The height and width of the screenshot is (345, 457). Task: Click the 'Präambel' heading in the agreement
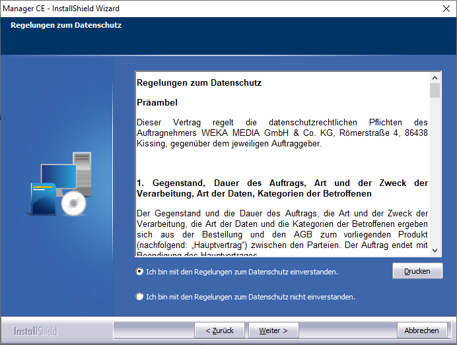coord(157,103)
